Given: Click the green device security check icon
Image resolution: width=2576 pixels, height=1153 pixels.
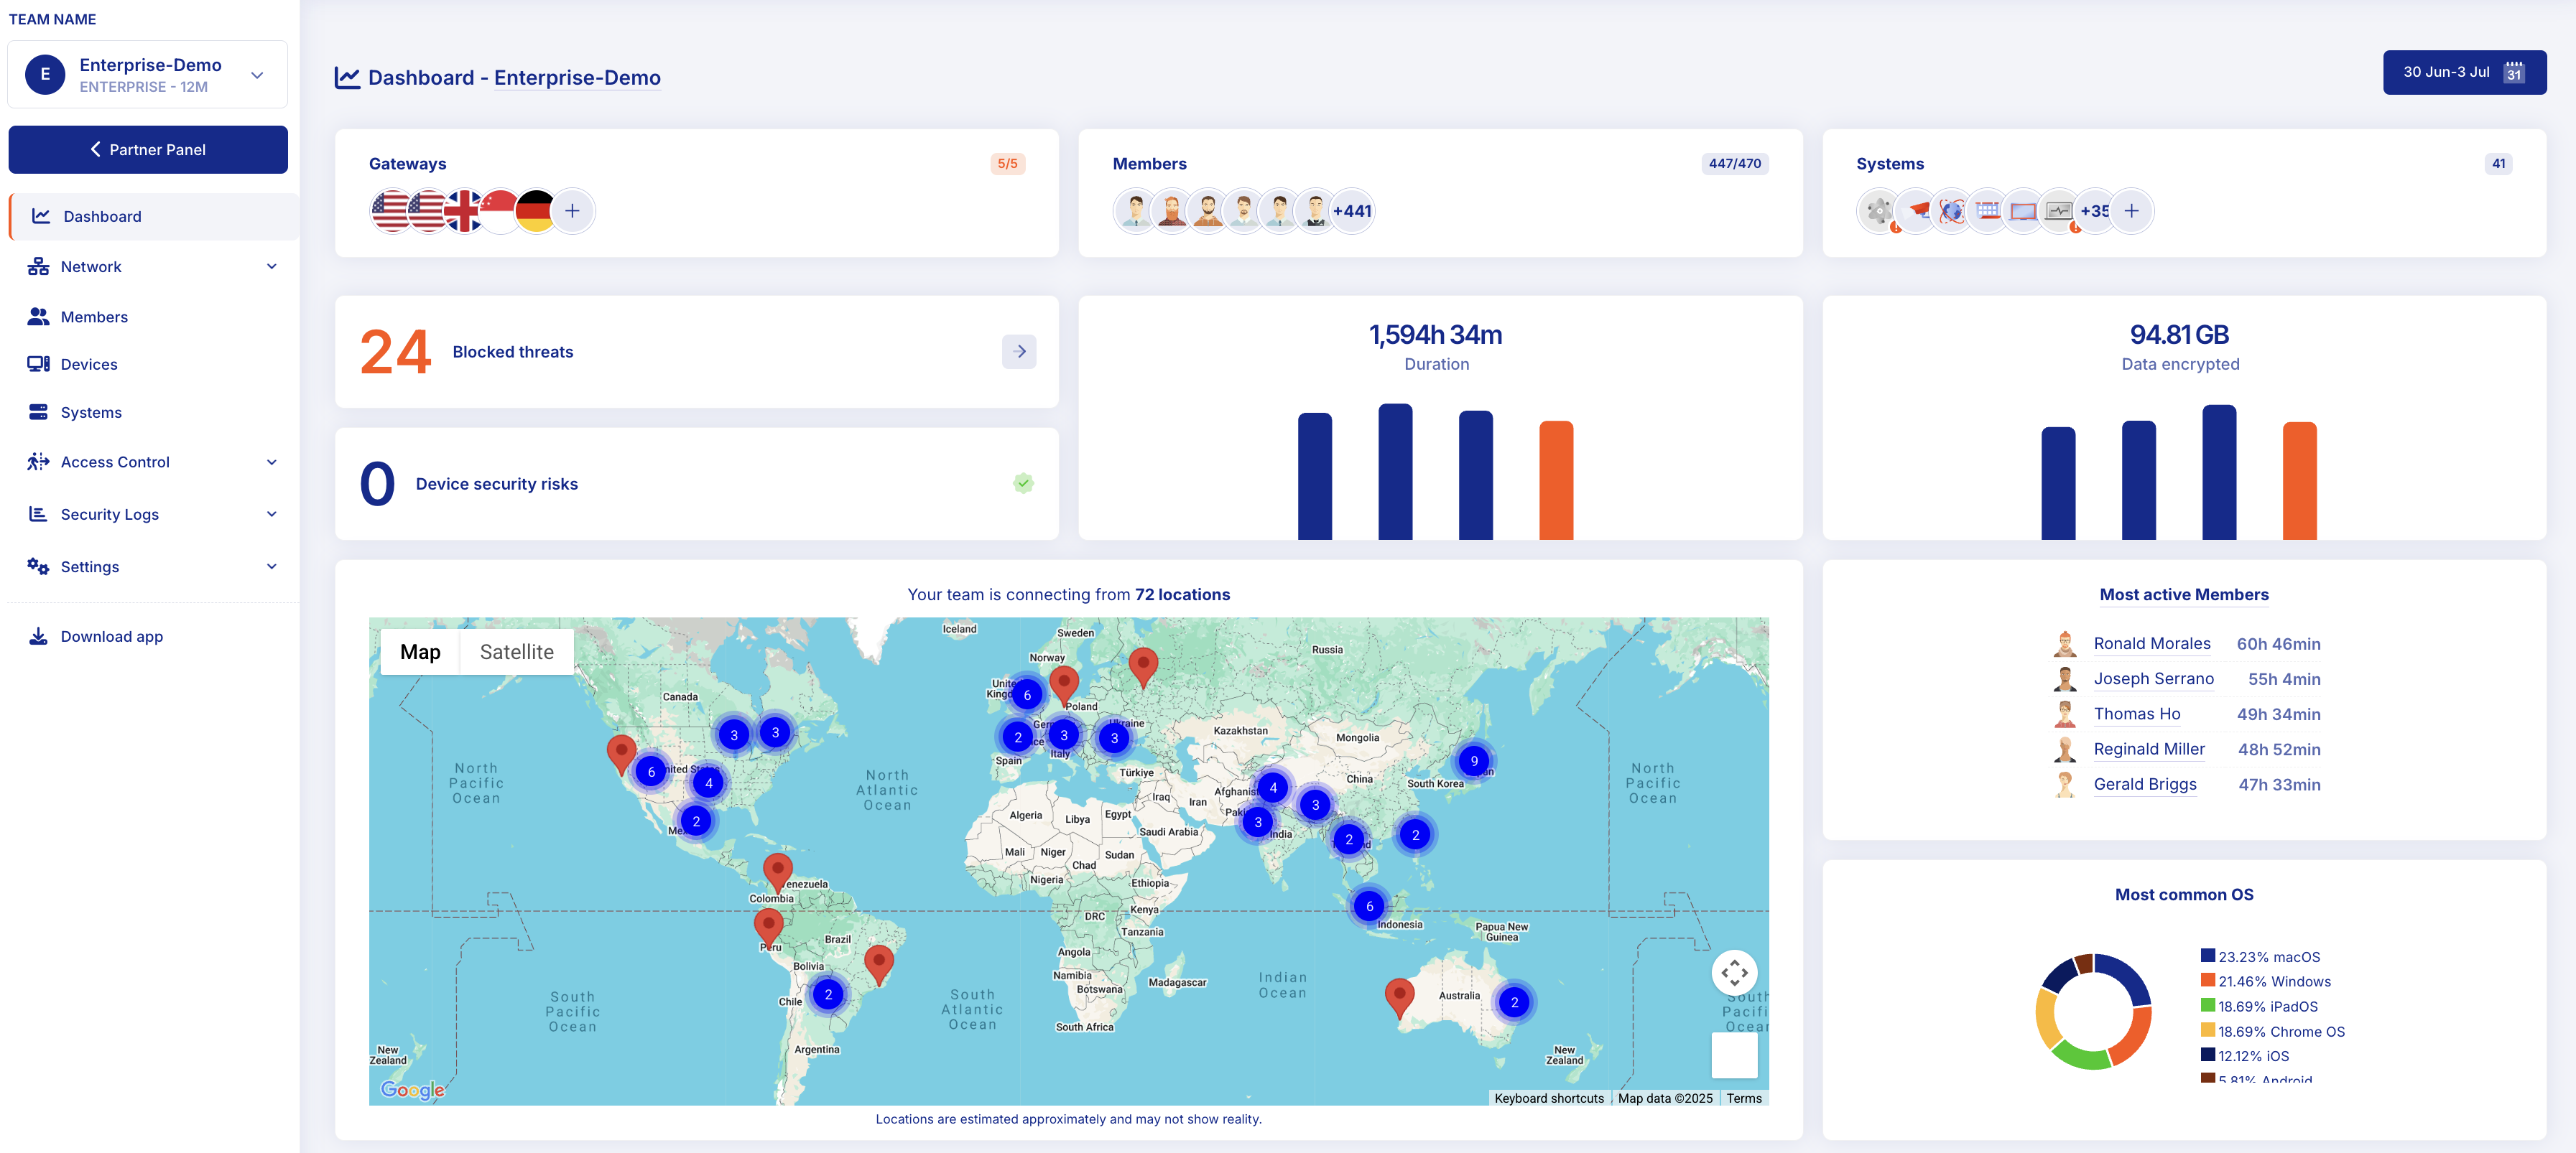Looking at the screenshot, I should click(x=1022, y=484).
